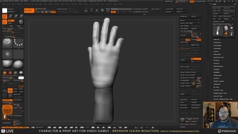Click the Rotate transform icon
Image resolution: width=238 pixels, height=134 pixels.
click(21, 16)
